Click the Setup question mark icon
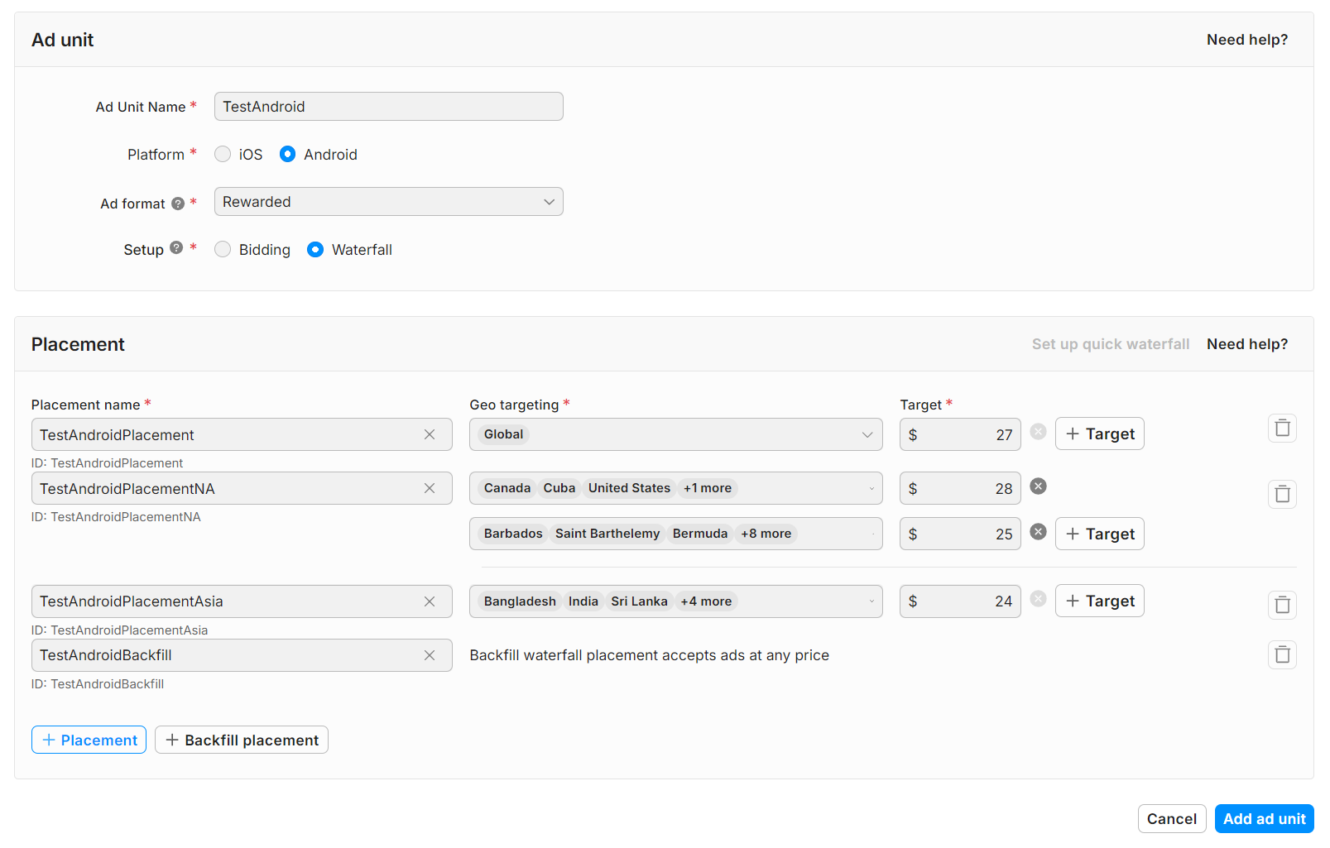This screenshot has width=1330, height=848. click(176, 248)
